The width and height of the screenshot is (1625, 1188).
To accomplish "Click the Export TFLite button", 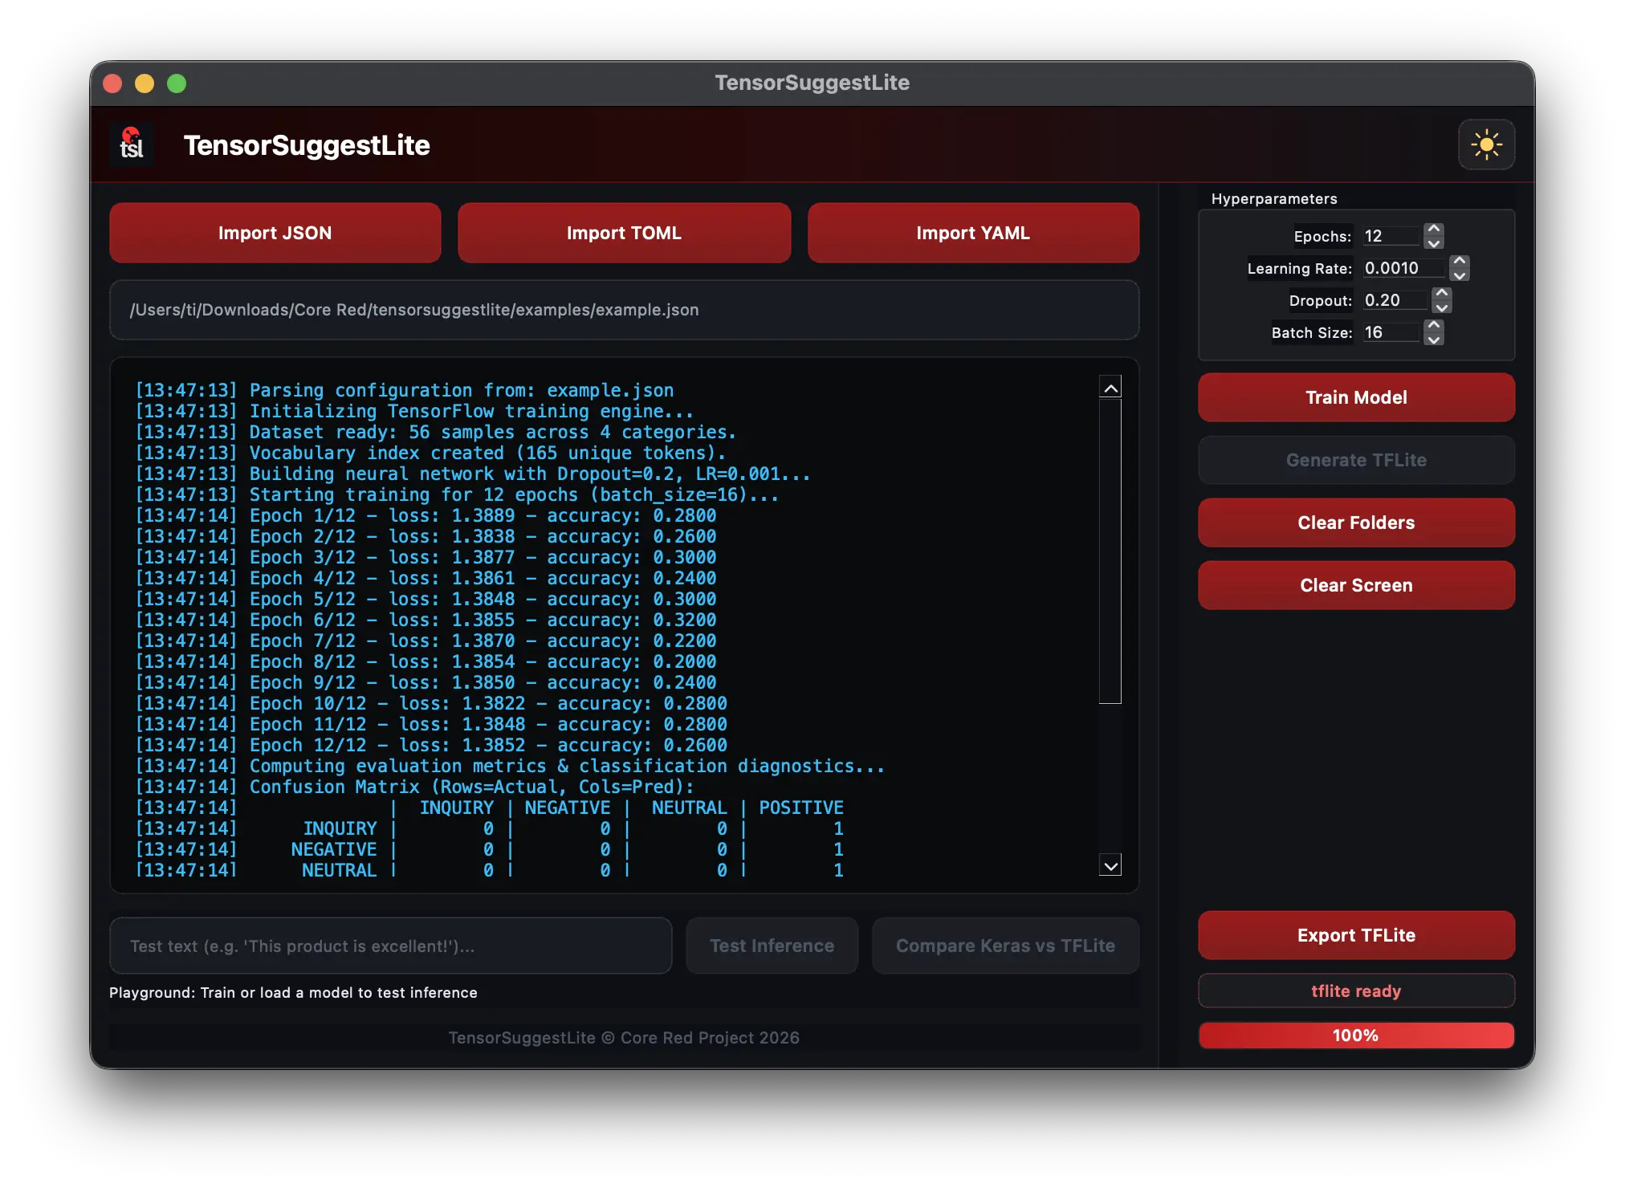I will click(1356, 935).
